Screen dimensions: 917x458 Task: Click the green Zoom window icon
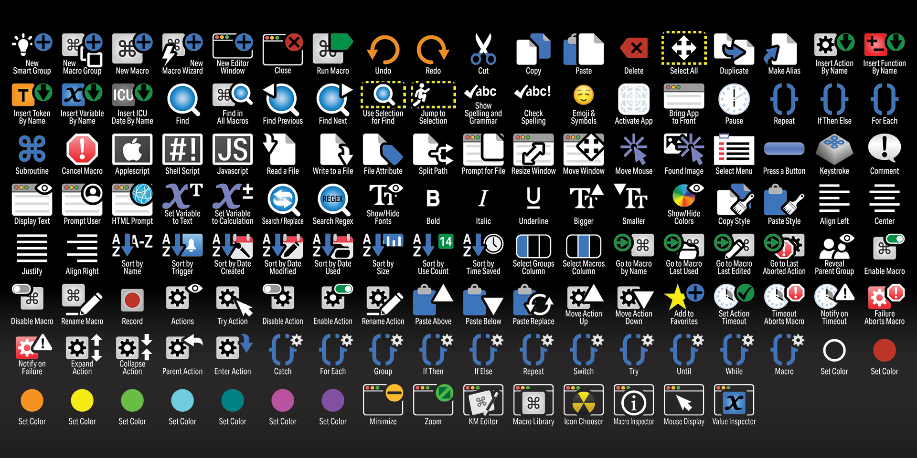coord(433,399)
